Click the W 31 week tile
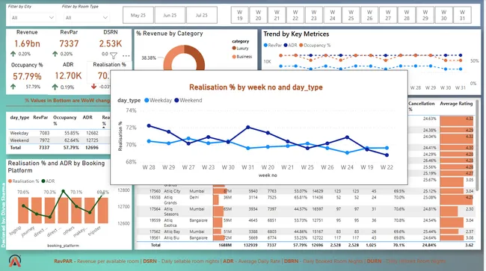 click(462, 15)
